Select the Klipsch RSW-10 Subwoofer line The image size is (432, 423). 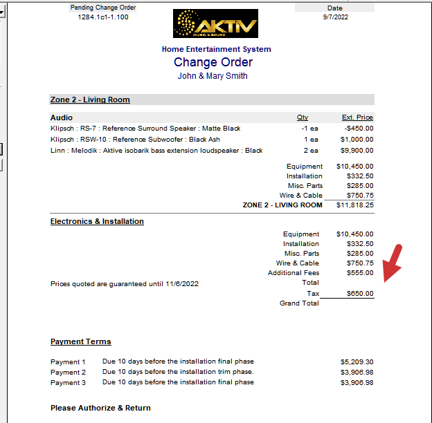tap(212, 140)
